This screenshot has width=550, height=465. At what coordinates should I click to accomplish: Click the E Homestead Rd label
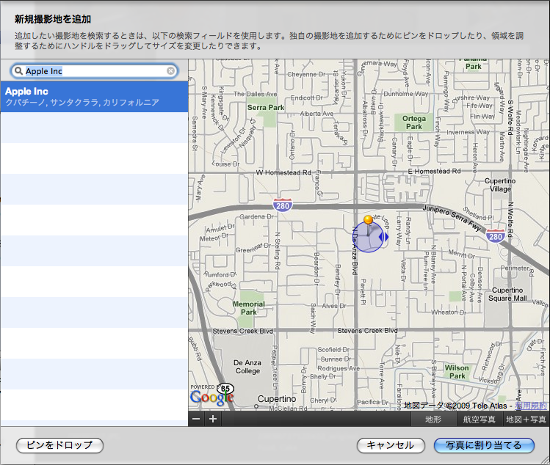(x=434, y=171)
